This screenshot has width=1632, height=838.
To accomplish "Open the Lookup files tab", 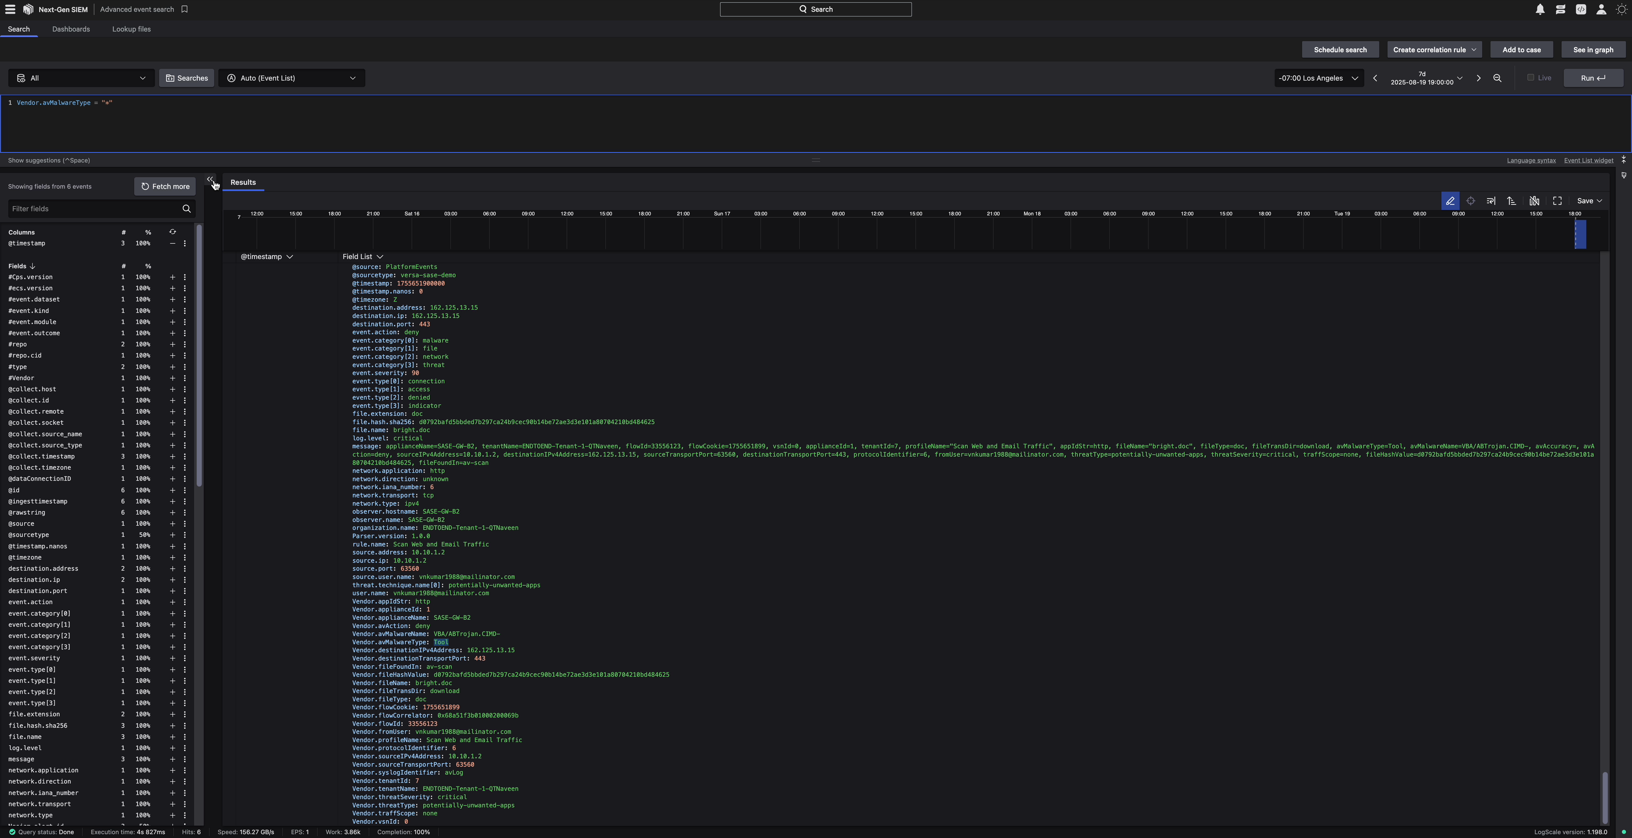I will pyautogui.click(x=131, y=29).
